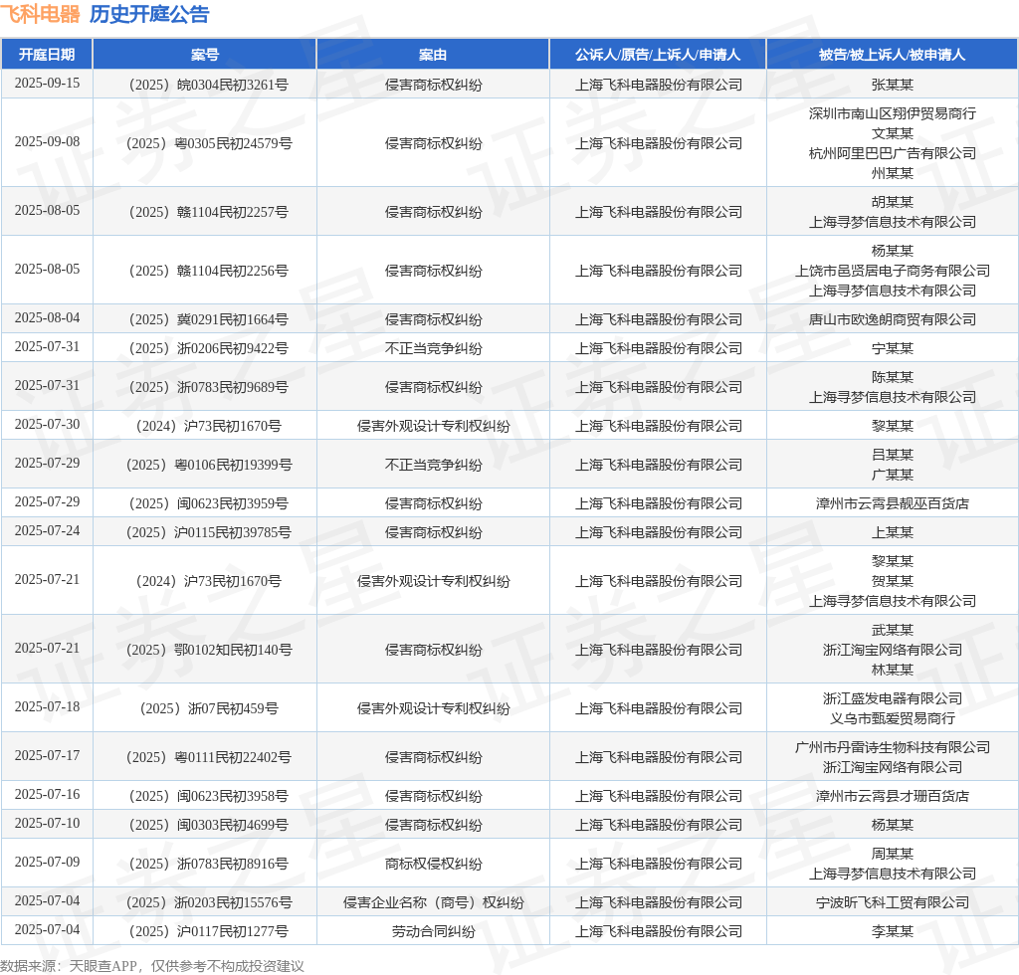Screen dimensions: 1019x975
Task: Select case number (2025)赣1104民初2257号
Action: coord(209,212)
